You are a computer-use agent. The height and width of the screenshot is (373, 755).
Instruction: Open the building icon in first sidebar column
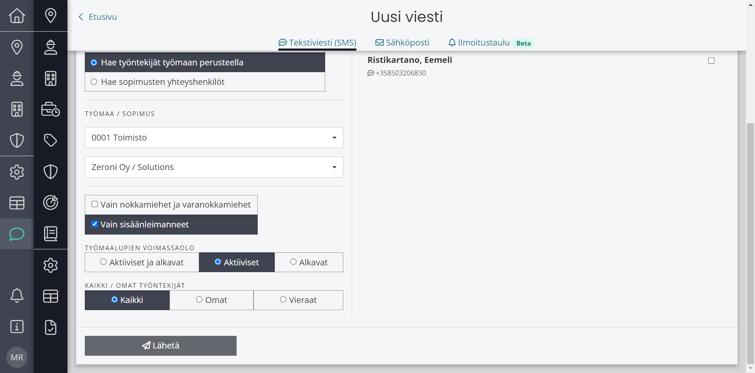click(17, 109)
